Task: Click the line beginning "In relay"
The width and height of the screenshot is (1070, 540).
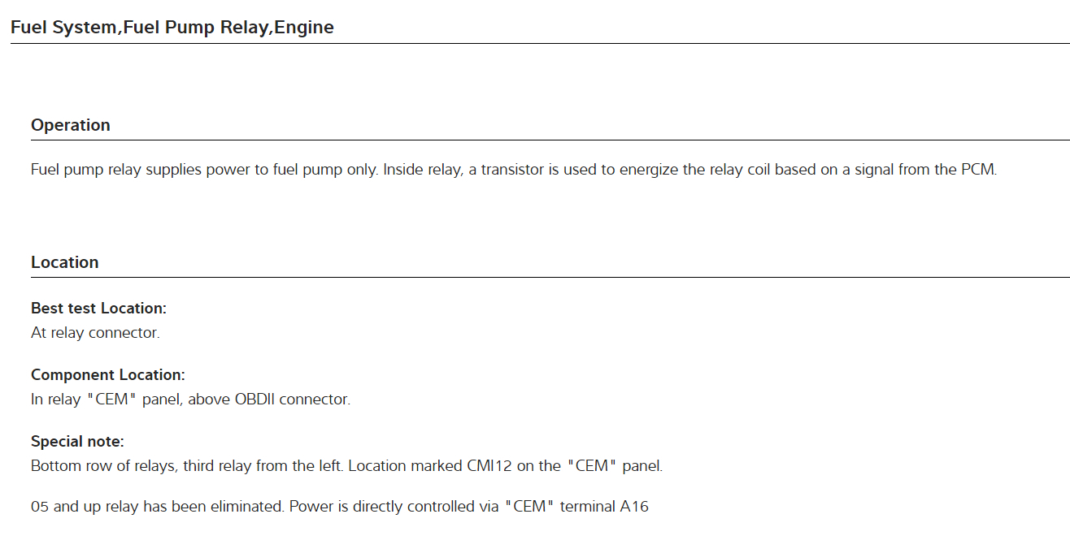Action: coord(190,400)
